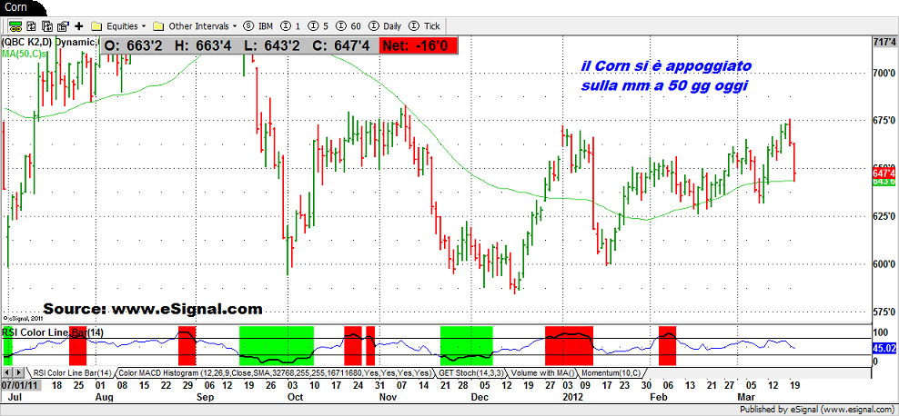Switch to Color MACD Histogram tab
The width and height of the screenshot is (899, 416).
click(274, 373)
